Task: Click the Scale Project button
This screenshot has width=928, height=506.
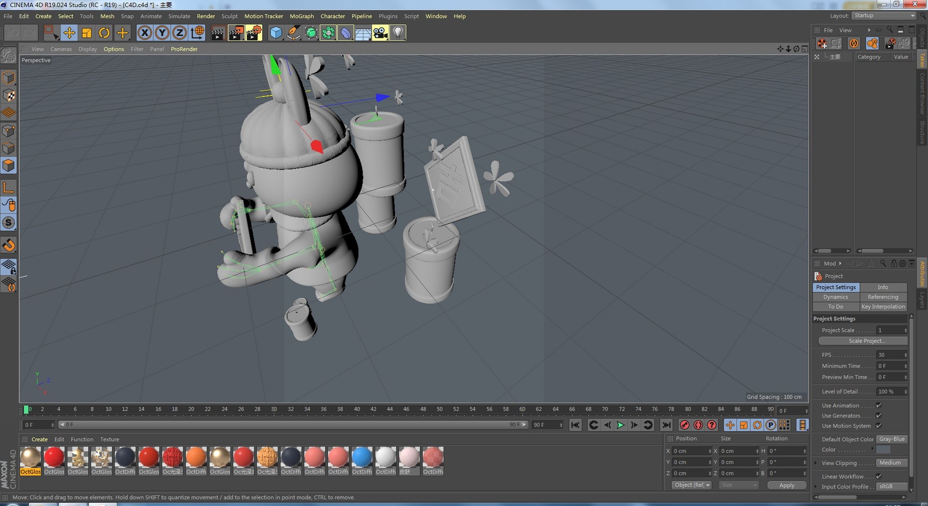Action: (x=863, y=341)
